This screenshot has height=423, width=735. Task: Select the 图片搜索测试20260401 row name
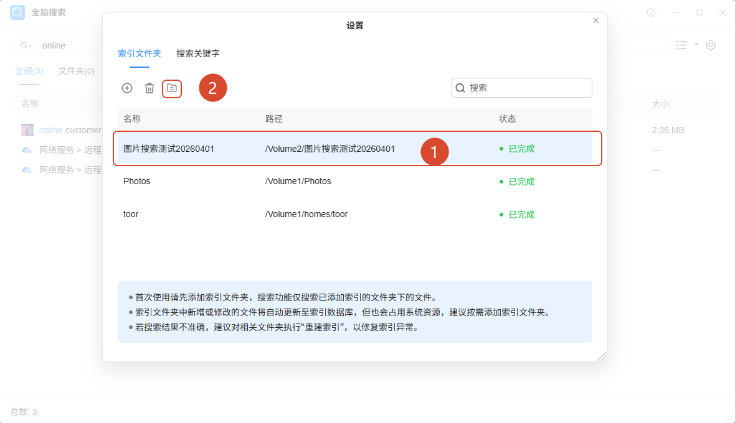pyautogui.click(x=169, y=149)
